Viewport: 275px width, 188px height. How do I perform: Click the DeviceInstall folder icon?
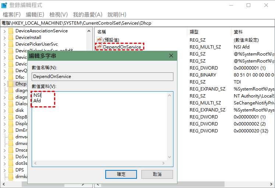coord(11,38)
